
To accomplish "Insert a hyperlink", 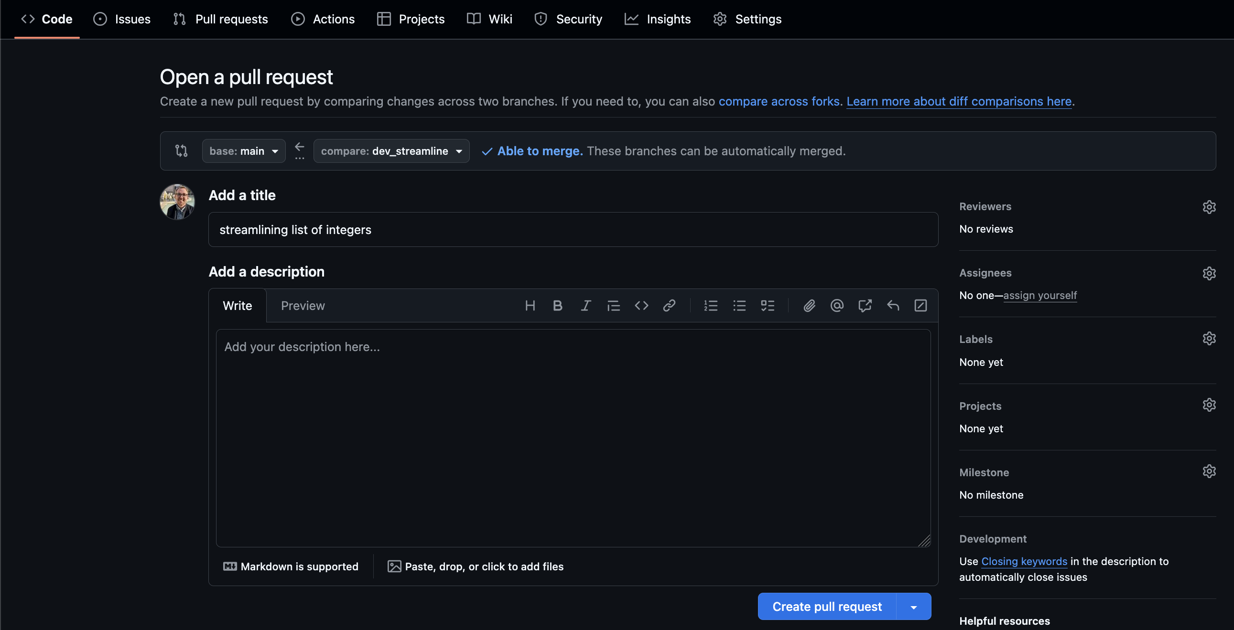I will [669, 305].
